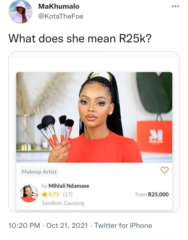The width and height of the screenshot is (188, 240).
Task: Open the listing author's small round avatar
Action: coord(29,193)
